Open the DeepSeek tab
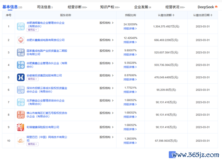This screenshot has width=222, height=161. click(207, 7)
